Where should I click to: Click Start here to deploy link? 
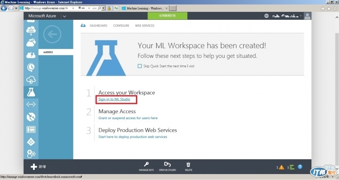click(x=133, y=136)
